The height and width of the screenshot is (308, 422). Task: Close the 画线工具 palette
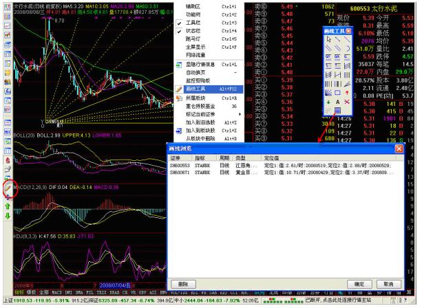click(x=348, y=31)
